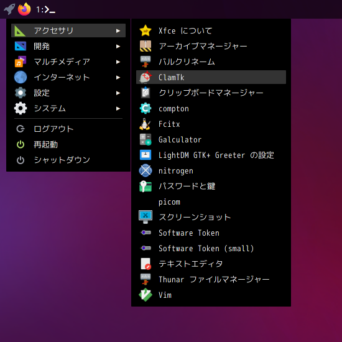Click the ClamTk target icon
The height and width of the screenshot is (342, 342).
146,77
